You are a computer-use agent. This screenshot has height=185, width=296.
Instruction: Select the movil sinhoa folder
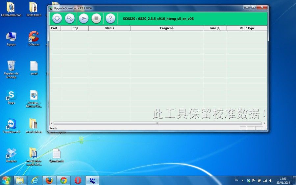point(34,126)
